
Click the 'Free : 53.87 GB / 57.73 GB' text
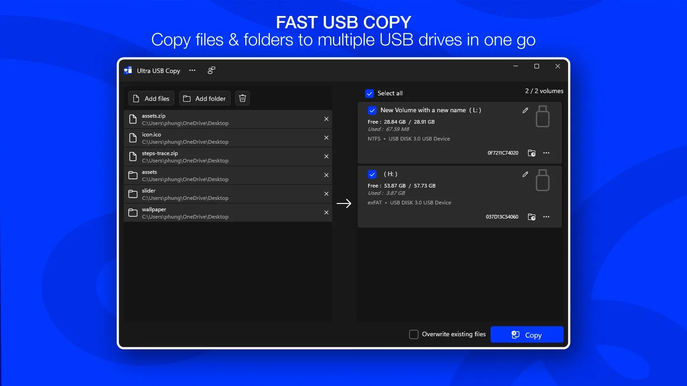[x=402, y=186]
